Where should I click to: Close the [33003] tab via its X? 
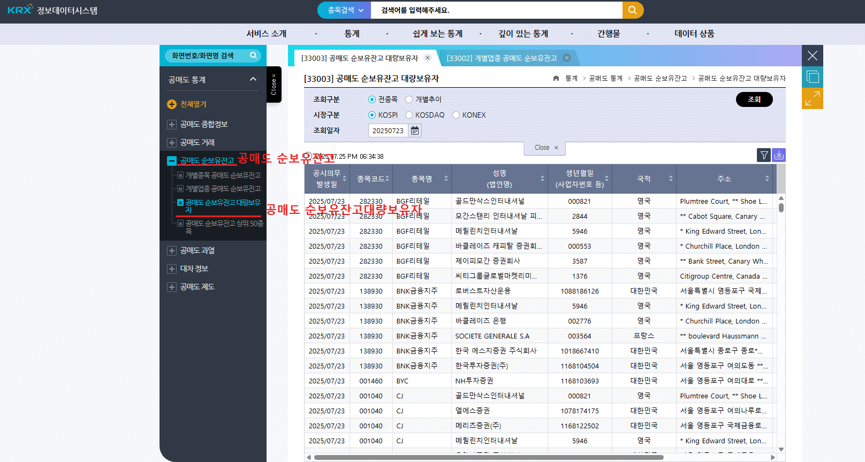427,58
